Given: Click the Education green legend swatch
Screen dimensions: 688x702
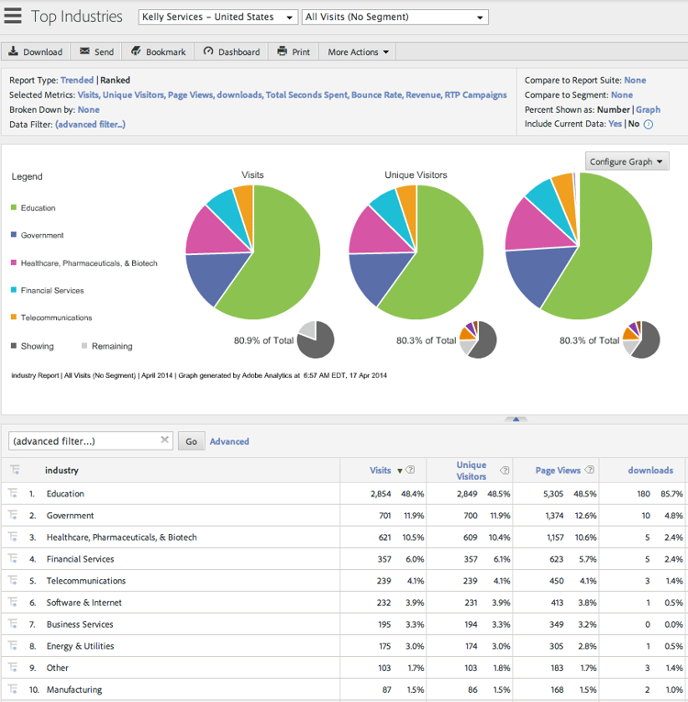Looking at the screenshot, I should pos(14,207).
